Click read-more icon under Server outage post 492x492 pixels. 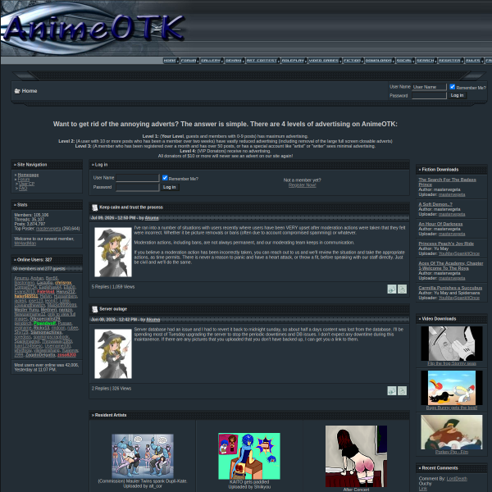(402, 390)
